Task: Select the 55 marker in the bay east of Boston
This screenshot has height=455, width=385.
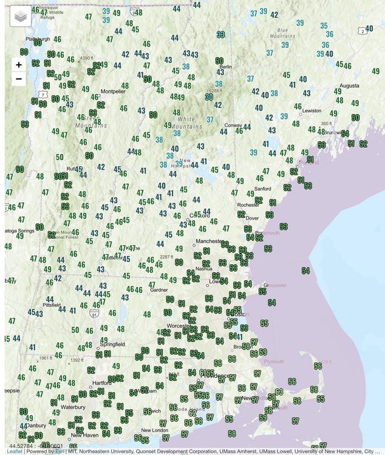Action: 264,323
